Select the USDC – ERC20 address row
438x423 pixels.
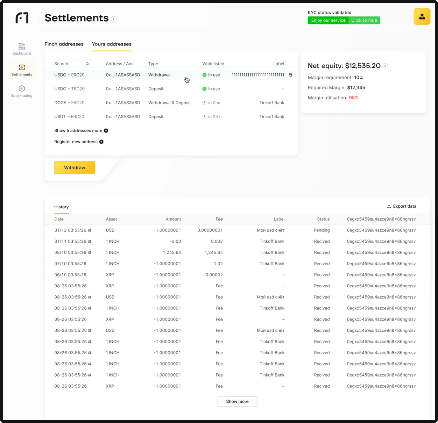pos(171,75)
